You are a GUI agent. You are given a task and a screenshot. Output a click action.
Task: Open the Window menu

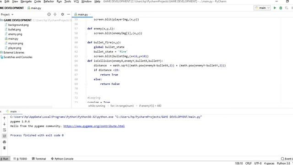(87, 1)
